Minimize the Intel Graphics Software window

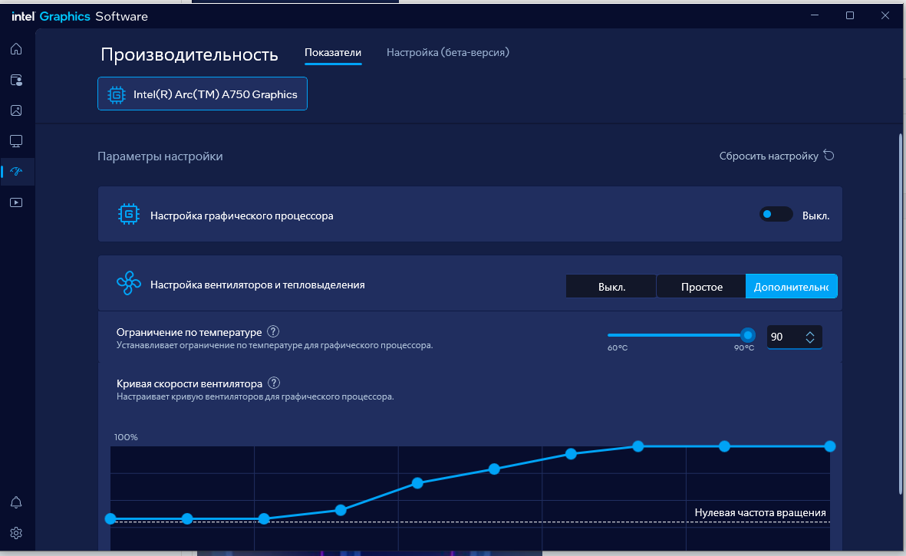click(815, 15)
